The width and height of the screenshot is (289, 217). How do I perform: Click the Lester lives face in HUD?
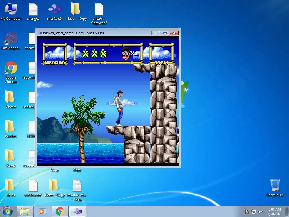tap(126, 54)
